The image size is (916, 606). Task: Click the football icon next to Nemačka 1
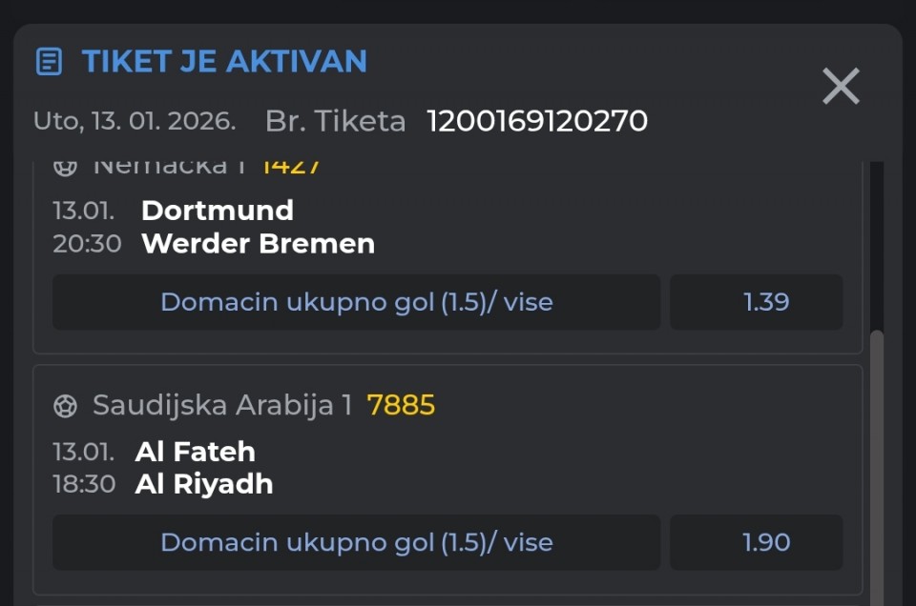click(65, 167)
